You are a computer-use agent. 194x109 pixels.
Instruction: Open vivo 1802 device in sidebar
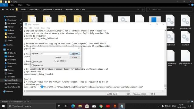pos(11,77)
